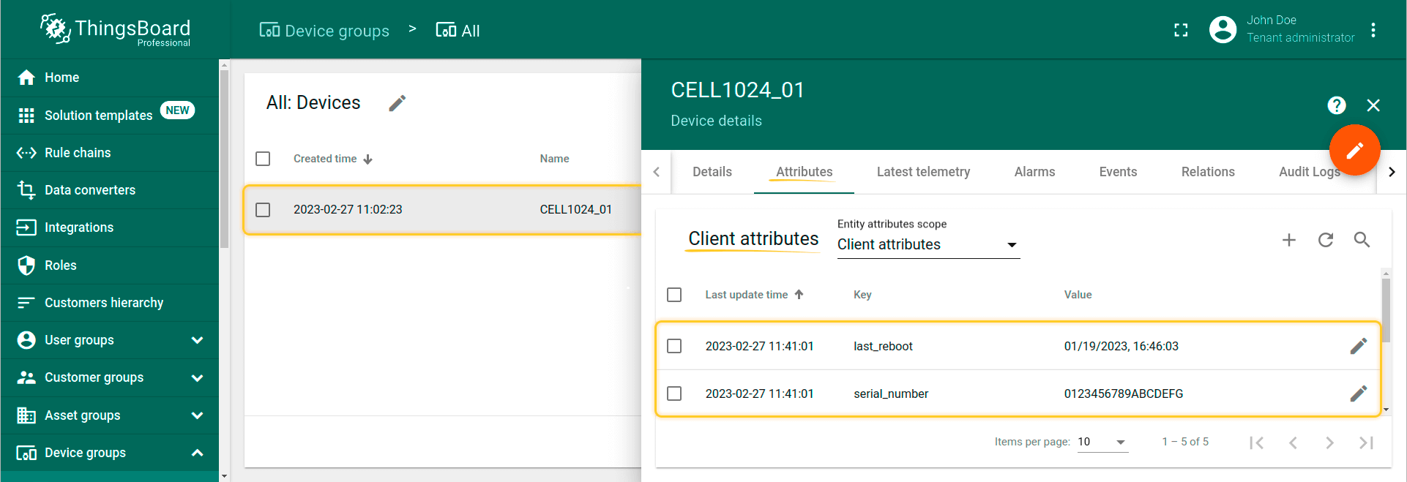Open the help icon in device details
The image size is (1407, 482).
point(1337,105)
